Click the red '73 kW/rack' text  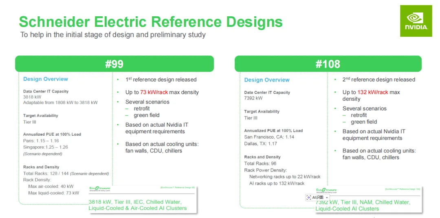pos(154,92)
